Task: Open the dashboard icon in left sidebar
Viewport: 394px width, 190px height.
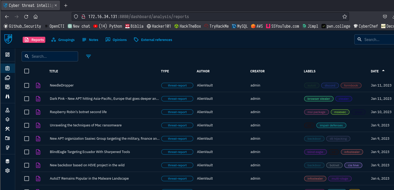Action: tap(7, 55)
